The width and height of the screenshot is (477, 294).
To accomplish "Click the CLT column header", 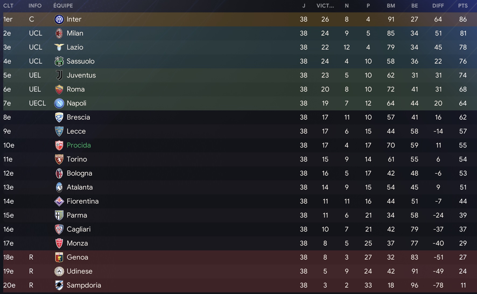I will pos(8,6).
